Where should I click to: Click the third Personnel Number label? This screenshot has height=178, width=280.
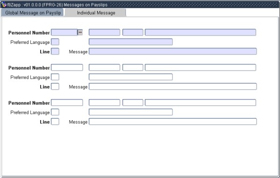[x=29, y=103]
